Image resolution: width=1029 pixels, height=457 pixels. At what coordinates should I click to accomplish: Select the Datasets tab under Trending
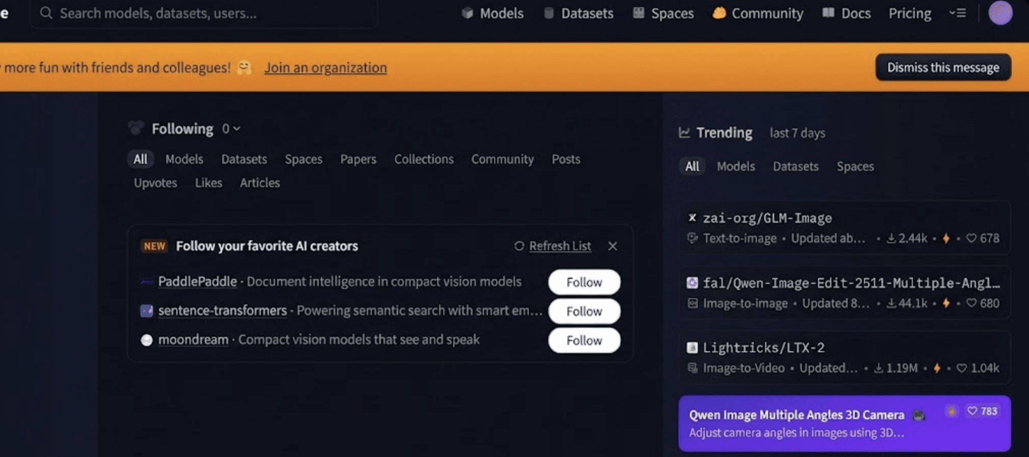tap(795, 166)
